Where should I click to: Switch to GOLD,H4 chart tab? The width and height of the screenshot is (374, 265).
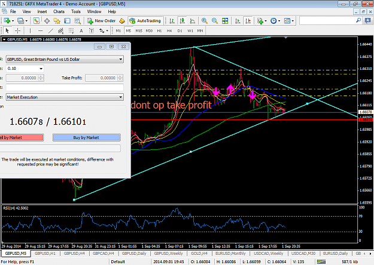click(199, 254)
